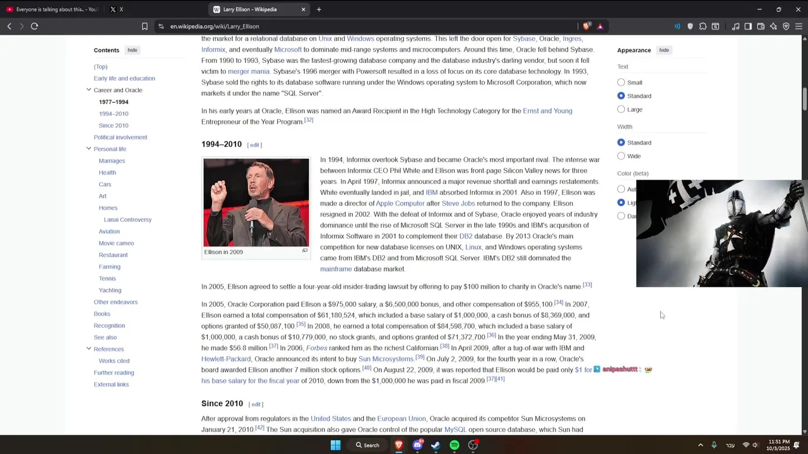Screen dimensions: 808x454
Task: Open browser main hamburger menu
Action: (x=799, y=26)
